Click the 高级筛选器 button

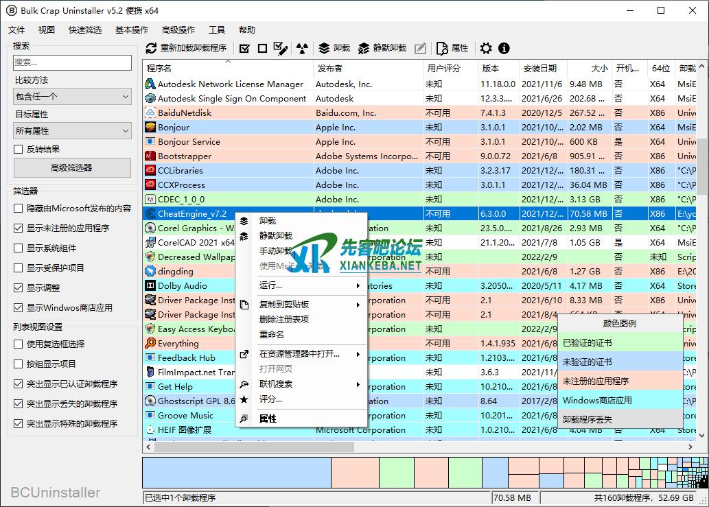coord(72,167)
